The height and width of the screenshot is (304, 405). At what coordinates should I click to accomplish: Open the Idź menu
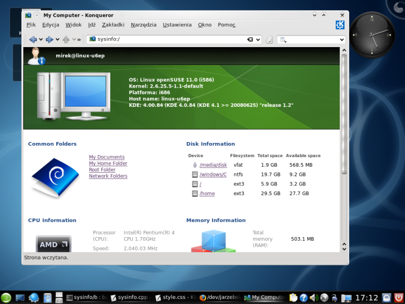(92, 25)
